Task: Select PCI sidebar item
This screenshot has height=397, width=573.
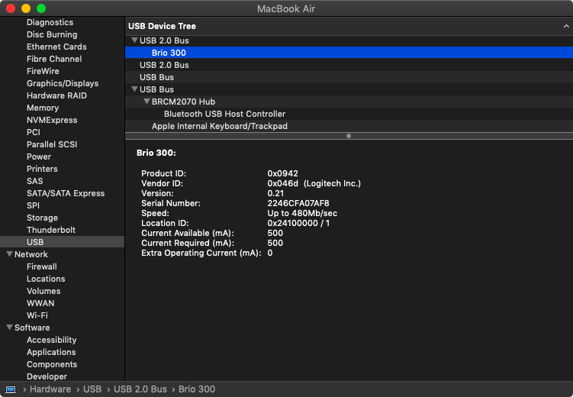Action: (34, 132)
